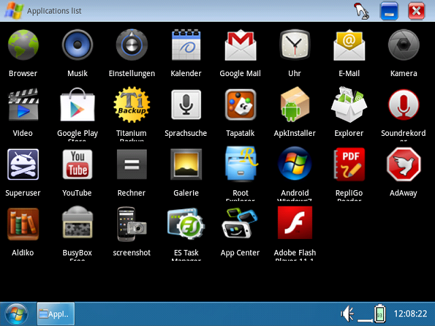Open Titanium Backup
Viewport: 435px width, 326px height.
(x=132, y=105)
